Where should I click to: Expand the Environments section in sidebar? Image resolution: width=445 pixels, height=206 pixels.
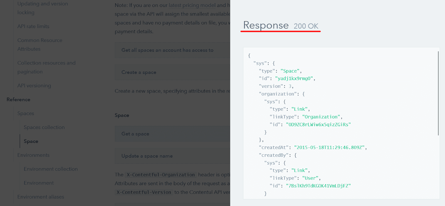[33, 155]
